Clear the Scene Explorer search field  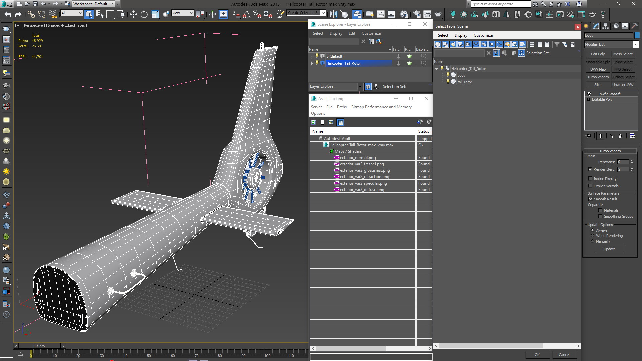[363, 41]
